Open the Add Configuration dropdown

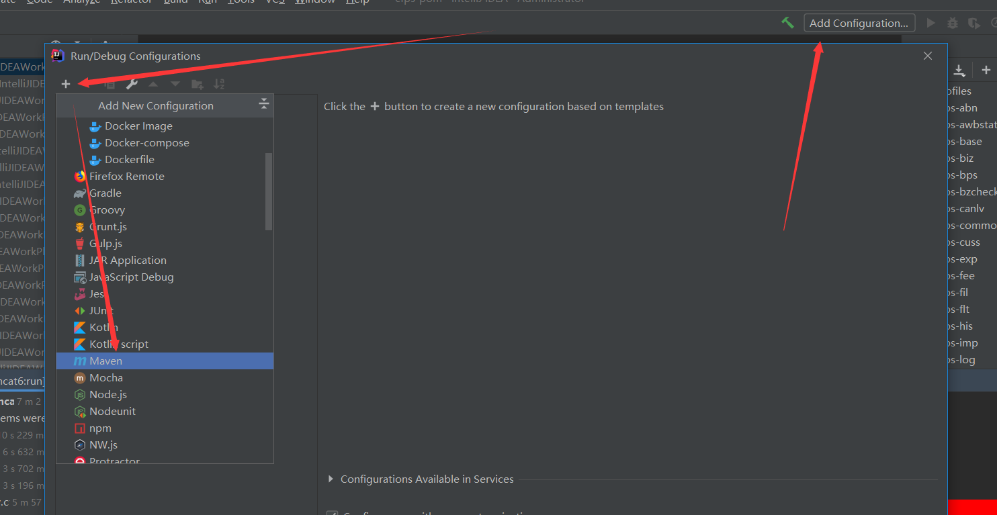[x=859, y=23]
